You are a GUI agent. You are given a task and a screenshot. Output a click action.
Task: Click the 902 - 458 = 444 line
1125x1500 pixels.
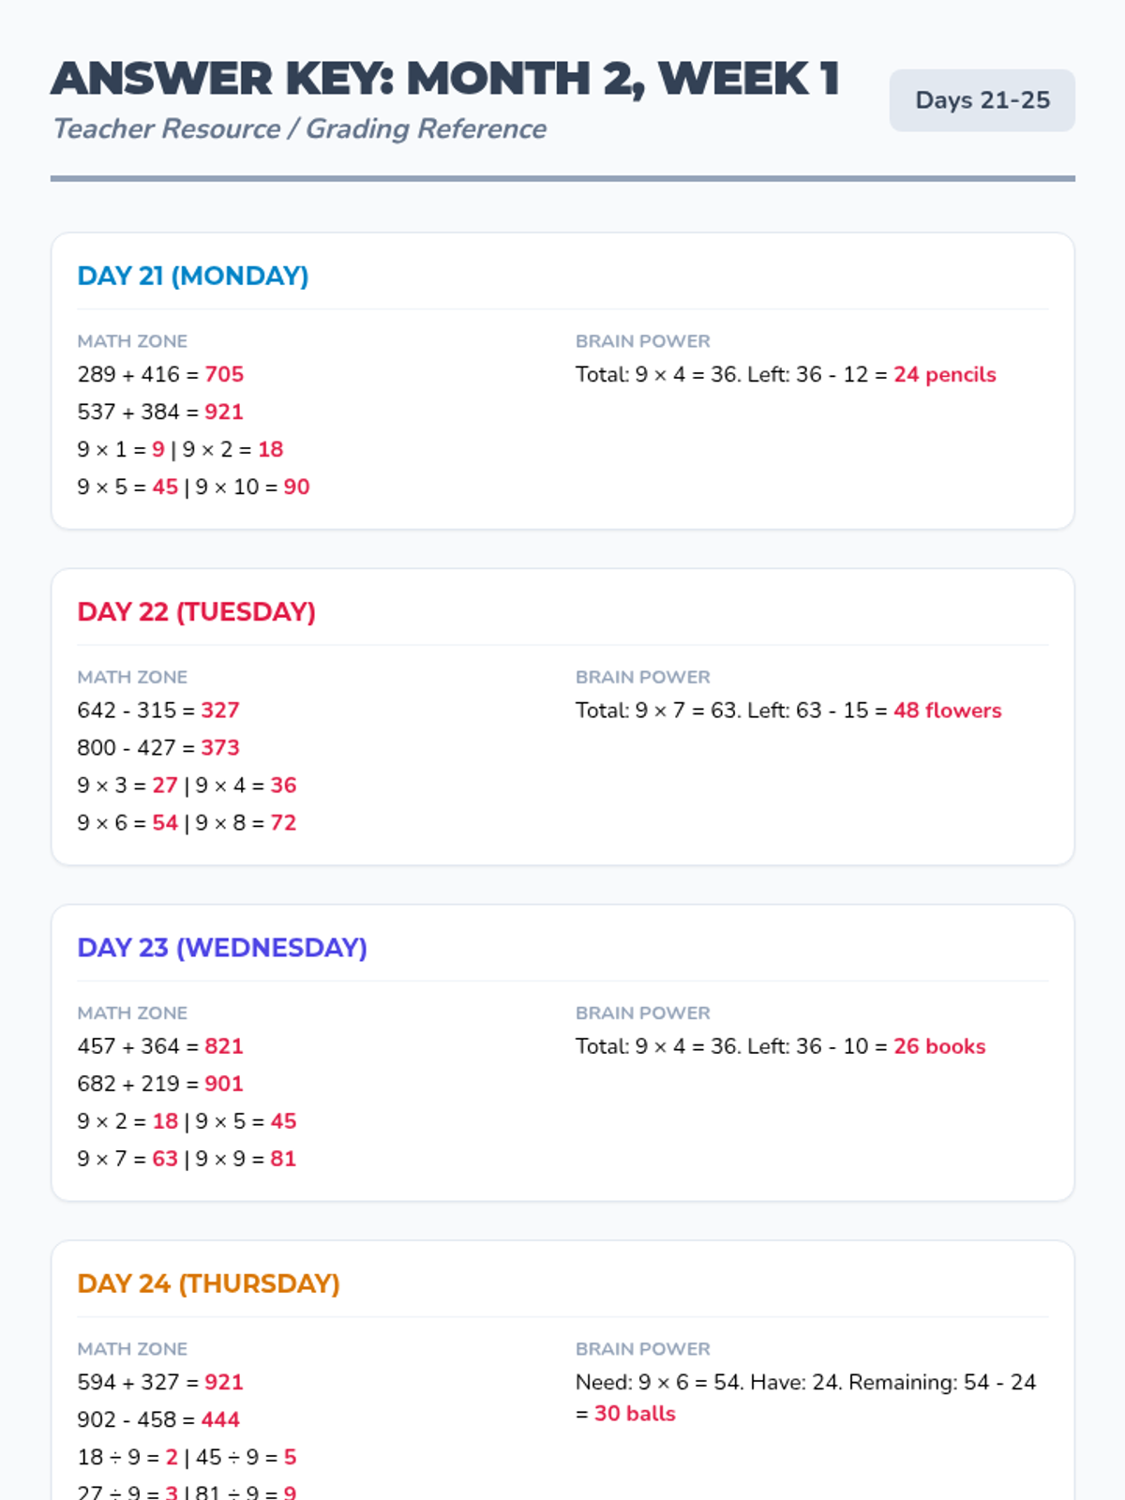point(158,1418)
